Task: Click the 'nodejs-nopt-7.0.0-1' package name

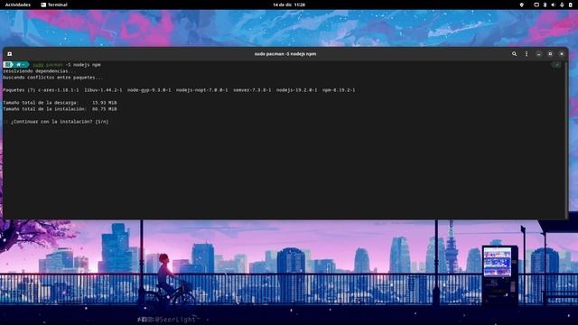Action: (x=201, y=90)
